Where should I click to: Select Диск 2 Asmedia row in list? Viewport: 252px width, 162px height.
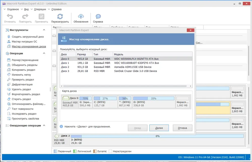126,67
